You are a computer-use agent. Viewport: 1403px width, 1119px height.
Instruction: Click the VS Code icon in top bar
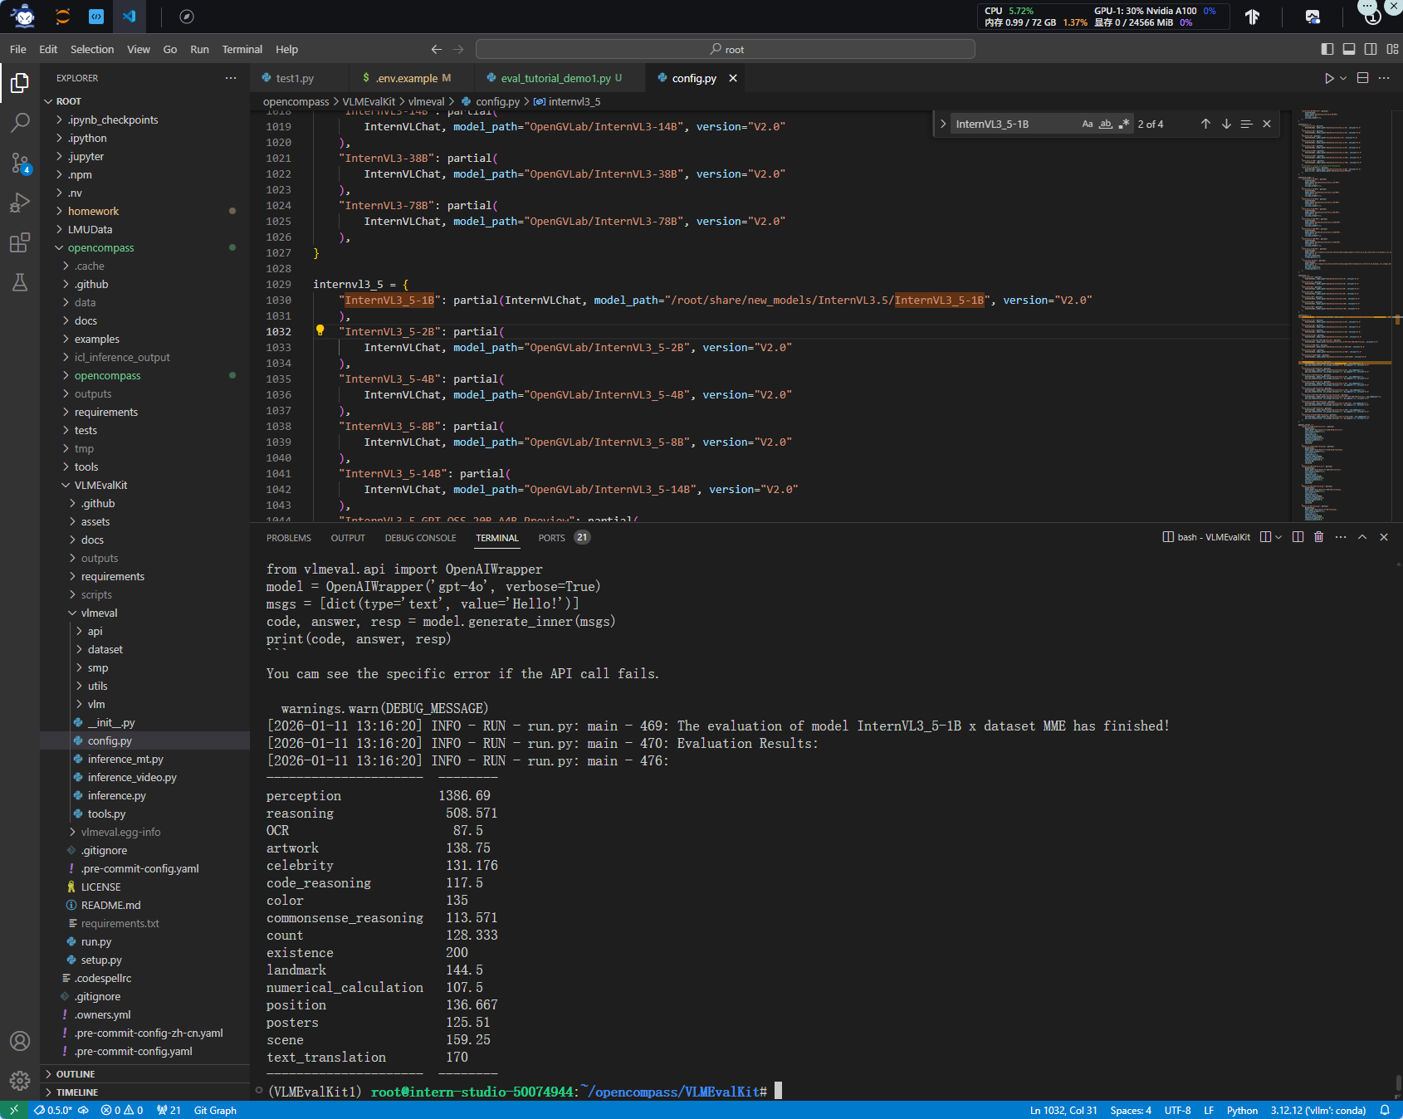point(129,17)
